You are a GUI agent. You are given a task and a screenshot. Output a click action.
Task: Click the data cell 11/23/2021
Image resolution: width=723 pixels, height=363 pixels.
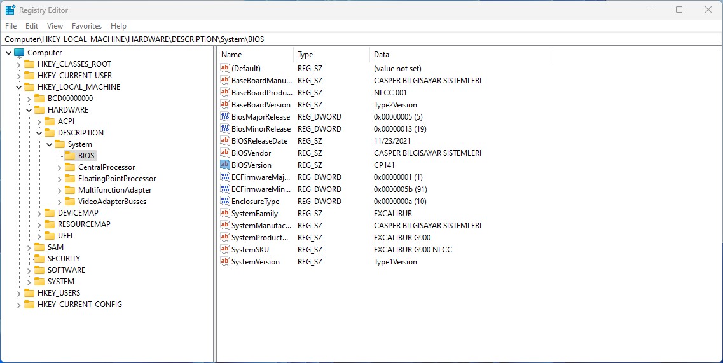(392, 140)
